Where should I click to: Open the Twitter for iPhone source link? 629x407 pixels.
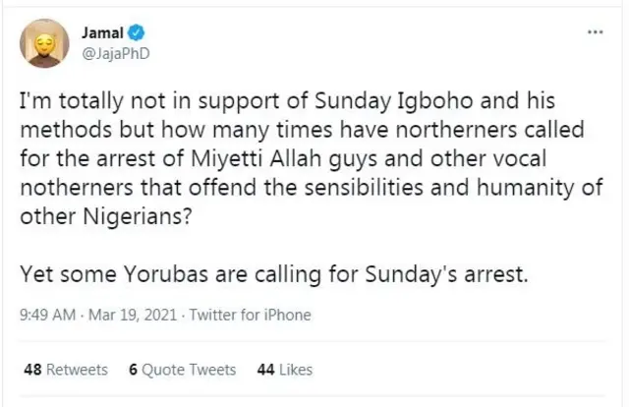[250, 316]
